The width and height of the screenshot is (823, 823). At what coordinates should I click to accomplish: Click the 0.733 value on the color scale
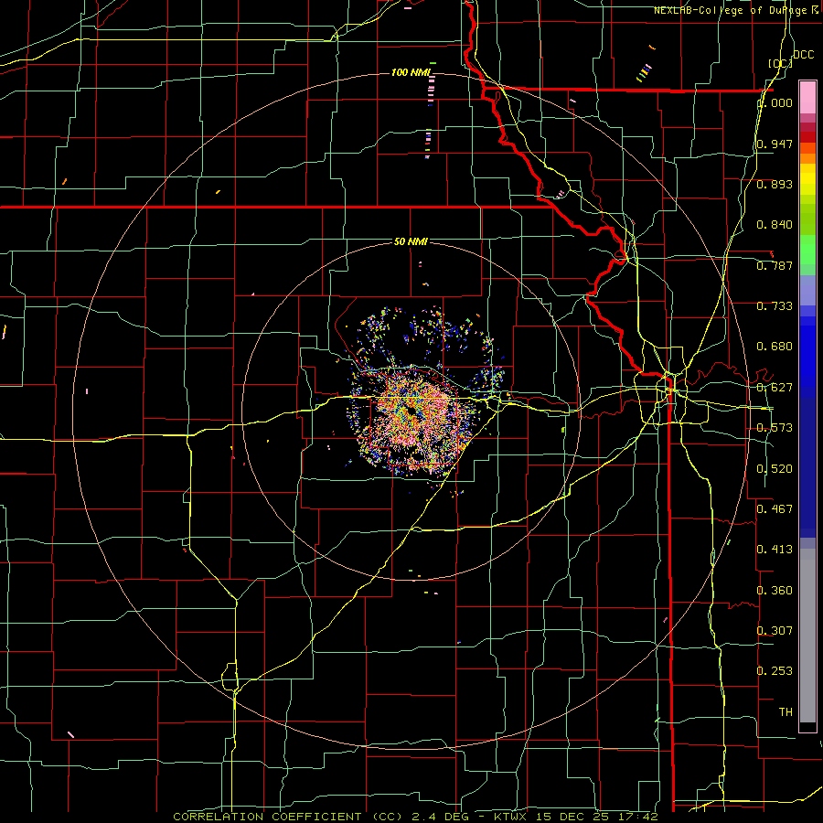point(775,306)
